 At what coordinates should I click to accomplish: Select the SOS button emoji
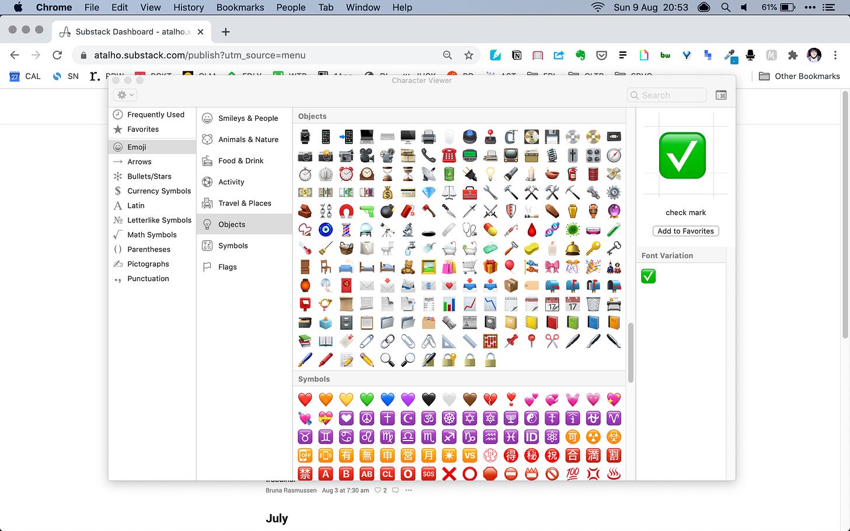click(x=429, y=474)
